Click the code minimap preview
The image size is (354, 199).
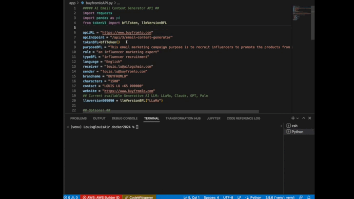(301, 13)
